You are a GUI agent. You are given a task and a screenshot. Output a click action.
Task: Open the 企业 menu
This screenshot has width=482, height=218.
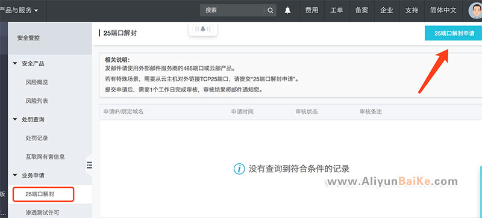click(386, 10)
